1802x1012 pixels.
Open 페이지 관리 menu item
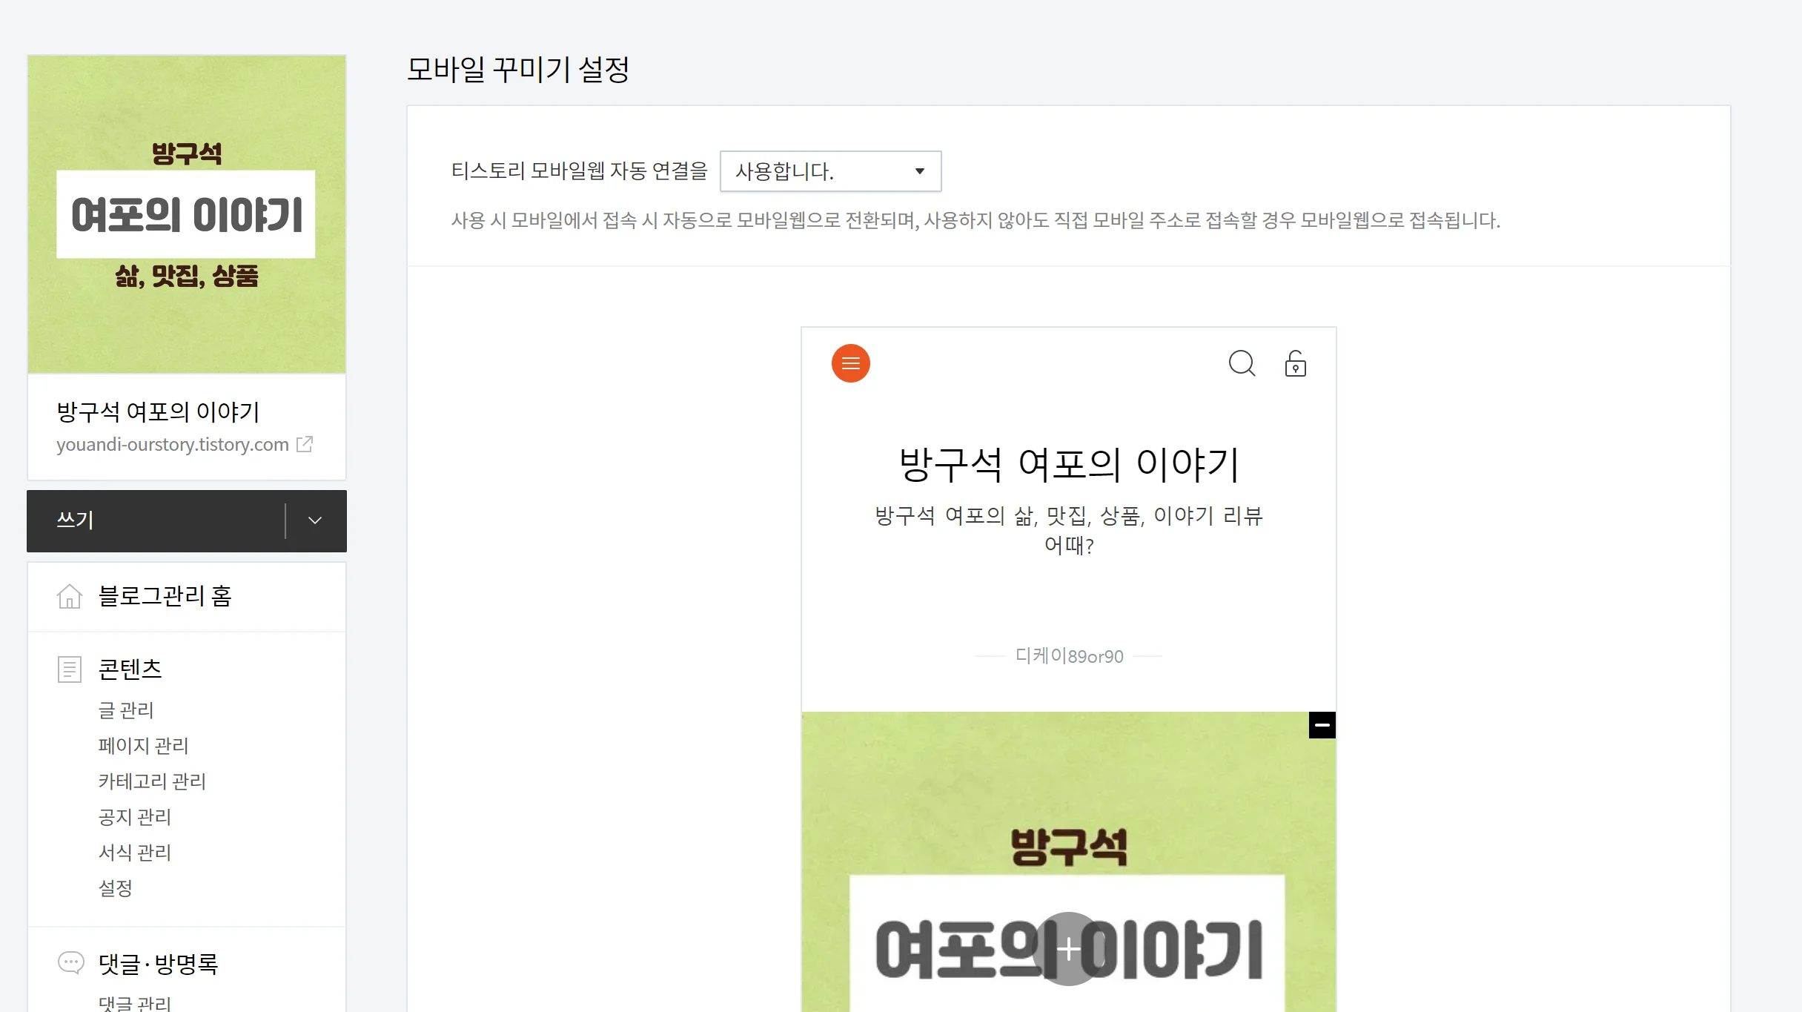(x=144, y=746)
